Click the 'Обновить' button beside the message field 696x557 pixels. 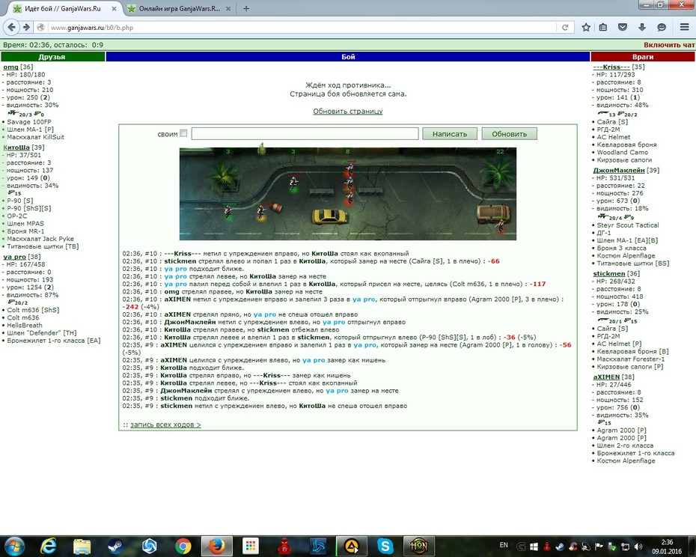(x=509, y=134)
